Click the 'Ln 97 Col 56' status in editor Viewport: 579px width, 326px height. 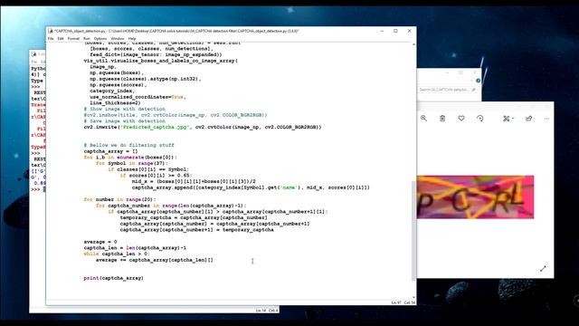coord(403,302)
